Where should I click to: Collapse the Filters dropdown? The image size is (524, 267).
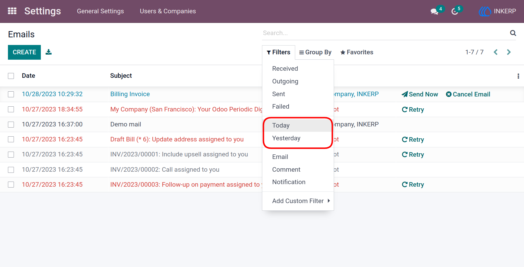pyautogui.click(x=278, y=52)
